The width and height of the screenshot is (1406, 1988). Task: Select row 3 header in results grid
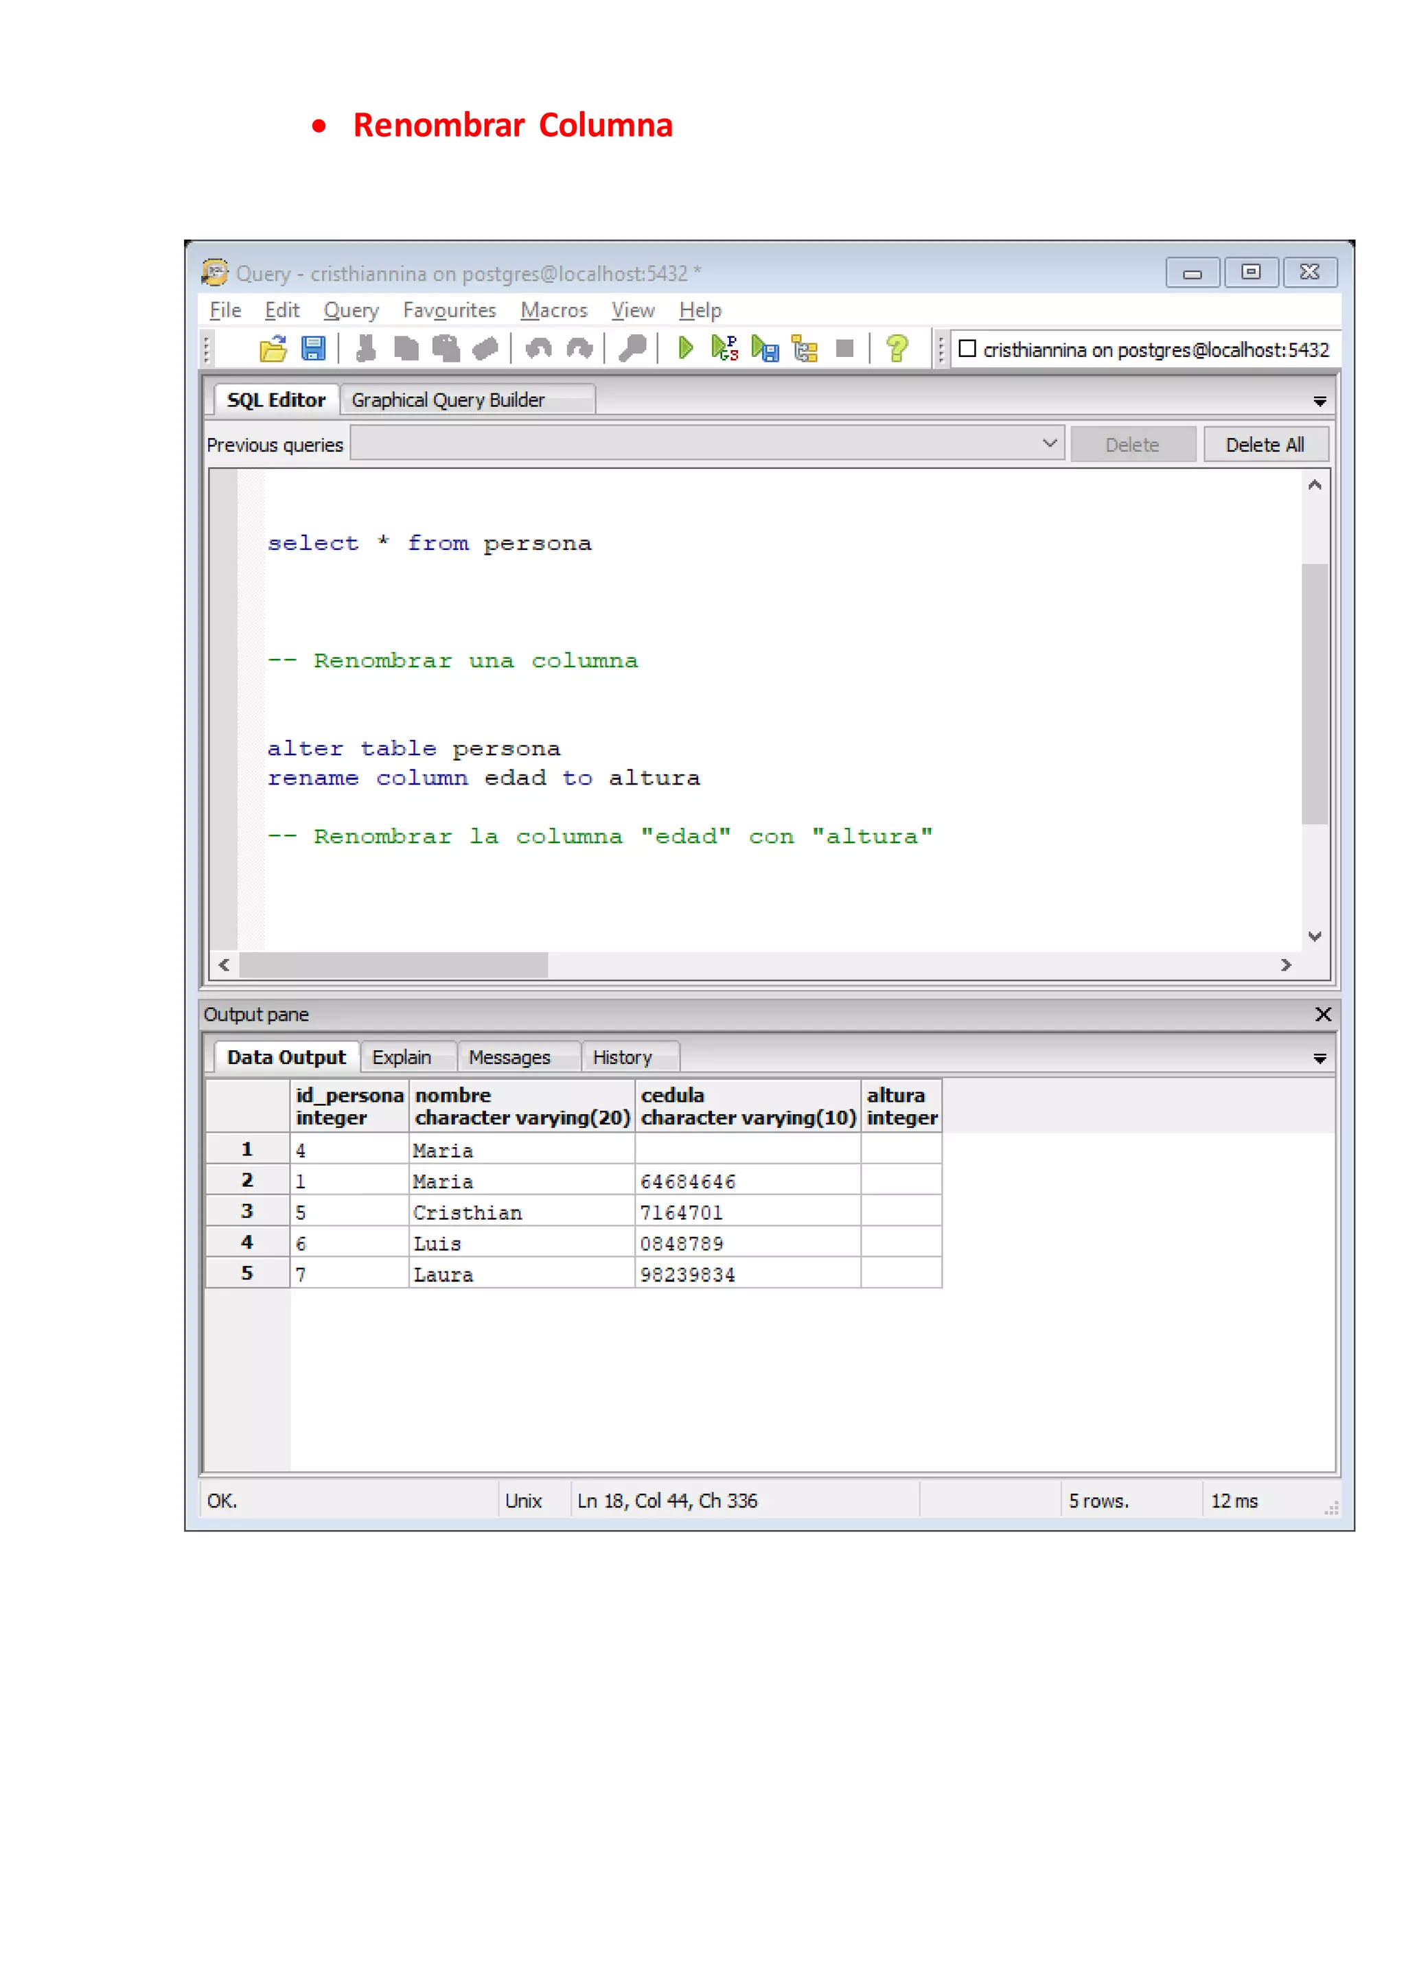pos(248,1210)
